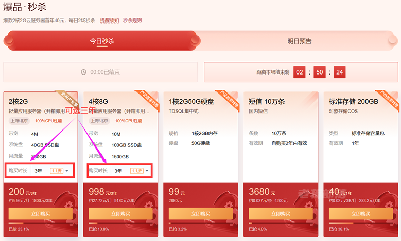Screen dimensions: 401x241
Task: Click the TDSQL集中式 subtitle
Action: 183,112
